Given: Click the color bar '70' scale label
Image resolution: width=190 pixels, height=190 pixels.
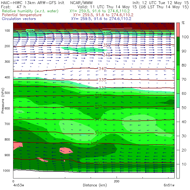Looking at the screenshot, I should tap(184, 80).
